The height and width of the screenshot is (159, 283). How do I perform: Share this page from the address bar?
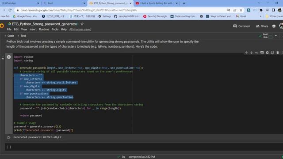click(235, 10)
